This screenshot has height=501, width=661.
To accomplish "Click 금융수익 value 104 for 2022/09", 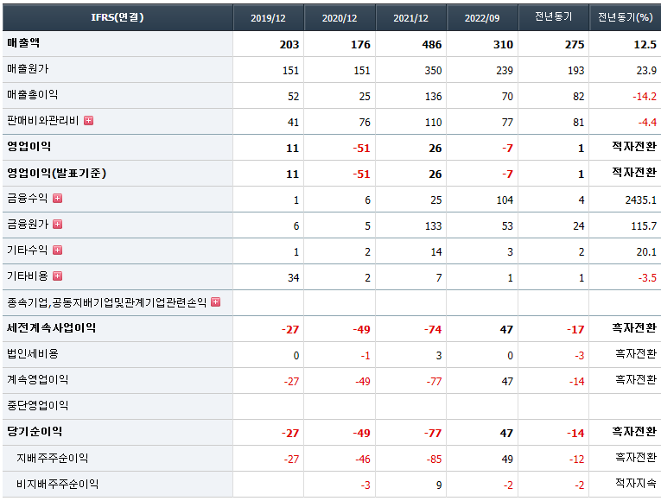I will [505, 200].
